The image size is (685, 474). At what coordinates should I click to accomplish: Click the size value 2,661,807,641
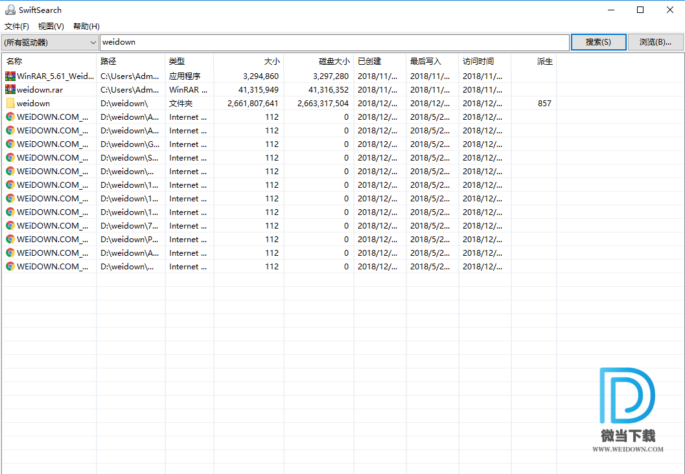coord(253,104)
